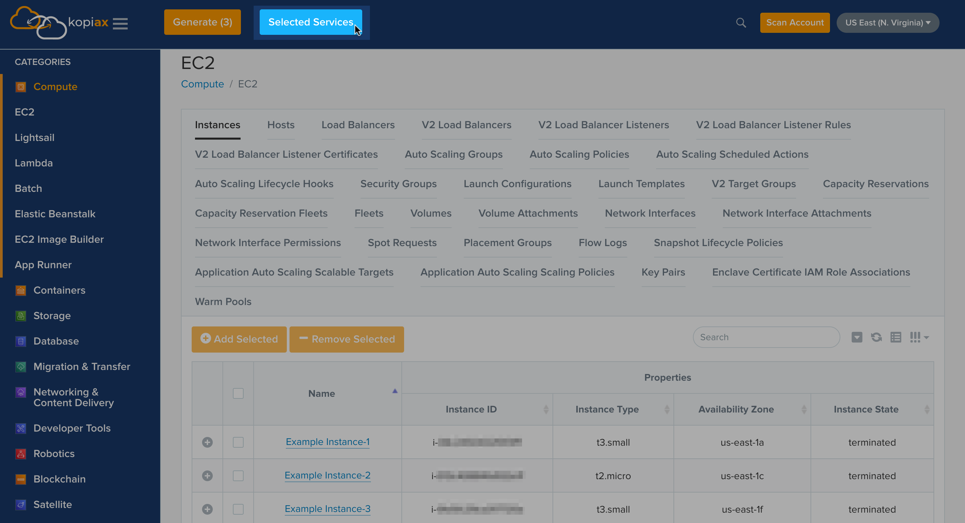Image resolution: width=965 pixels, height=523 pixels.
Task: Check the Example Instance-1 checkbox
Action: click(x=238, y=443)
